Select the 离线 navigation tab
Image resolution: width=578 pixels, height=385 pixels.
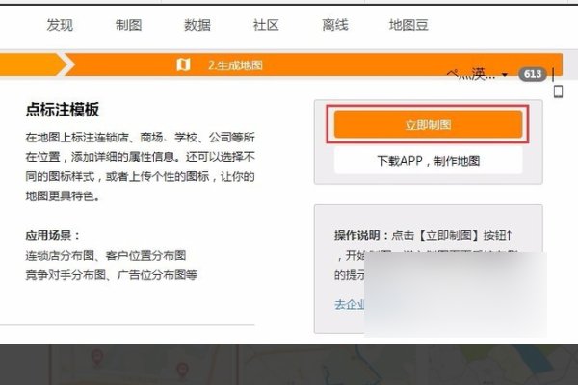point(335,25)
